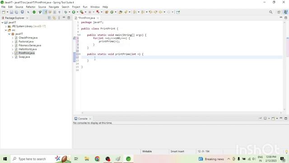Open the Navigate menu
This screenshot has height=163, width=289.
(54, 7)
